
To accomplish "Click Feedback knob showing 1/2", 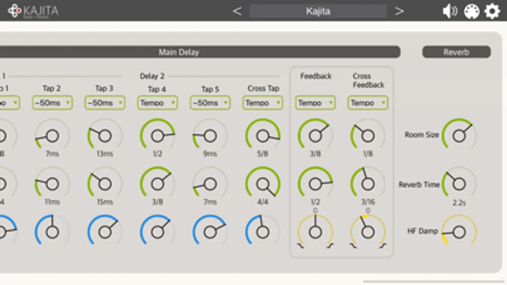I will 315,184.
